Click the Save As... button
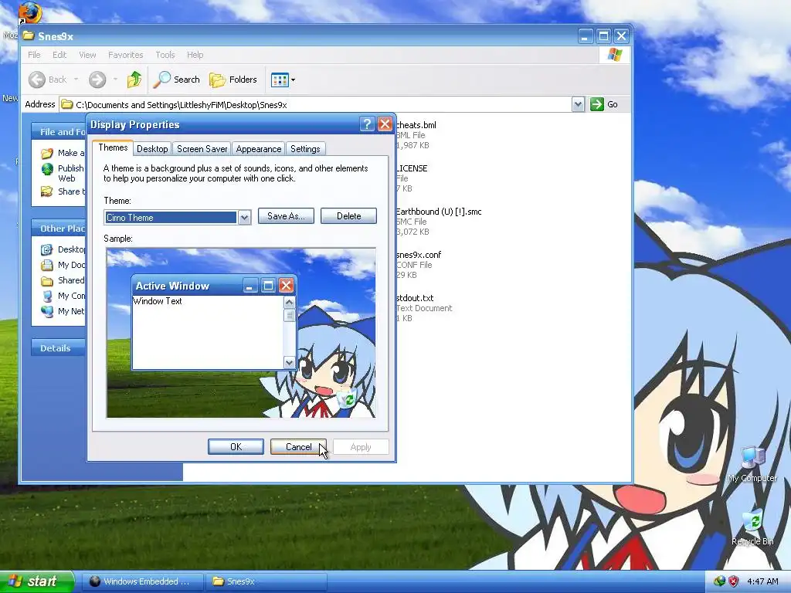 tap(286, 216)
